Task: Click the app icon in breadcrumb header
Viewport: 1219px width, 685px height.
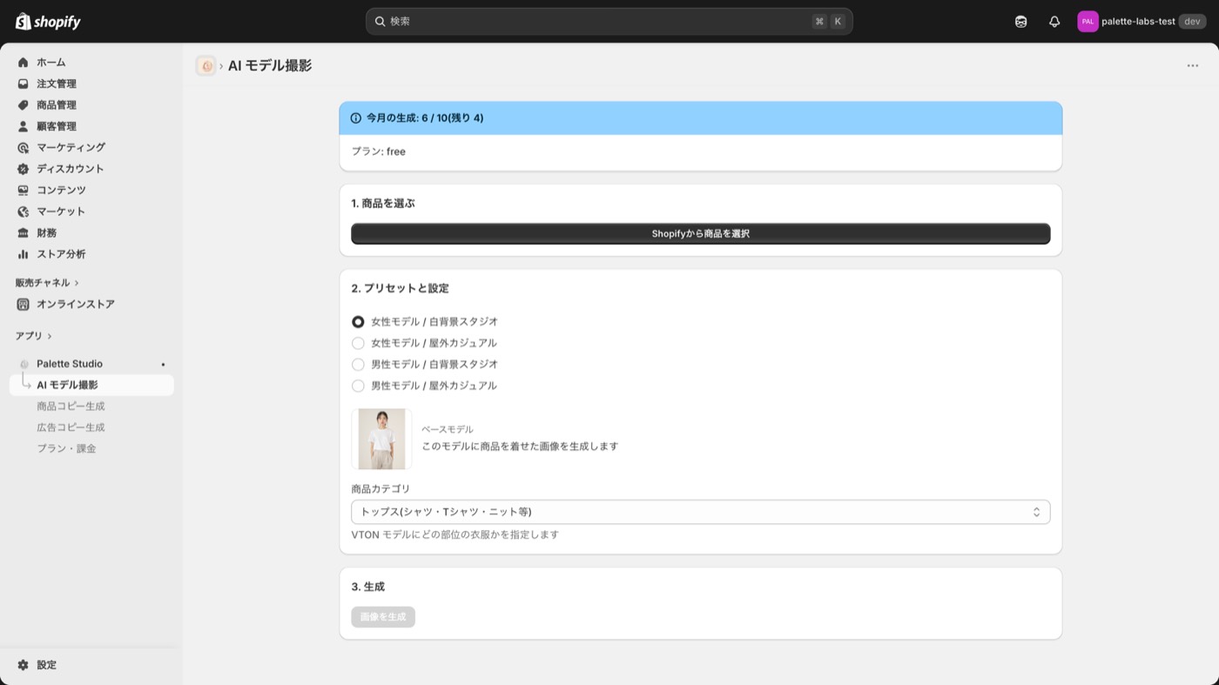Action: coord(206,66)
